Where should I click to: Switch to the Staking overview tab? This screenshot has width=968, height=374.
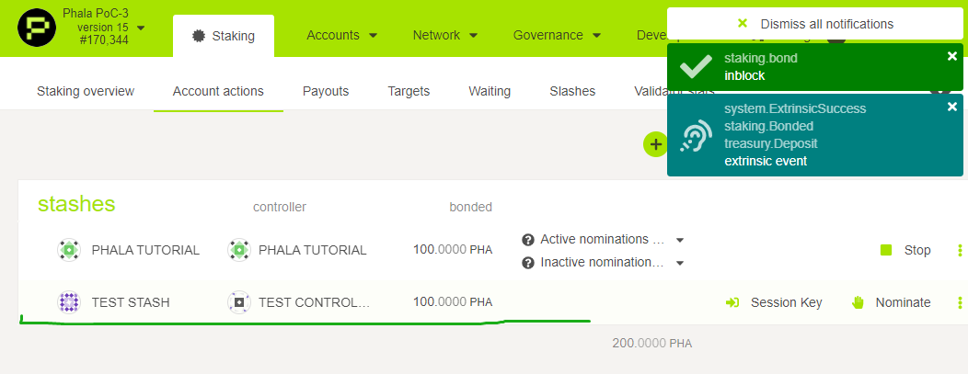pos(86,91)
